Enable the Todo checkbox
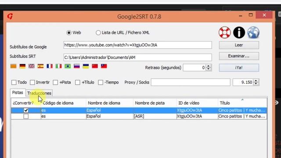Image resolution: width=281 pixels, height=158 pixels. coord(14,82)
